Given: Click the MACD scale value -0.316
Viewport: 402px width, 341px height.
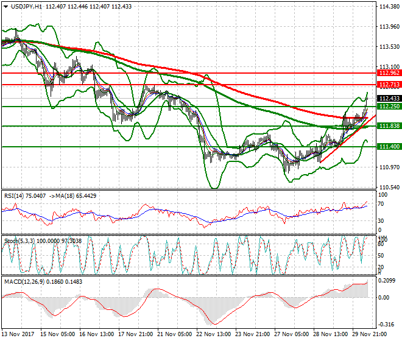Looking at the screenshot, I should pyautogui.click(x=387, y=325).
